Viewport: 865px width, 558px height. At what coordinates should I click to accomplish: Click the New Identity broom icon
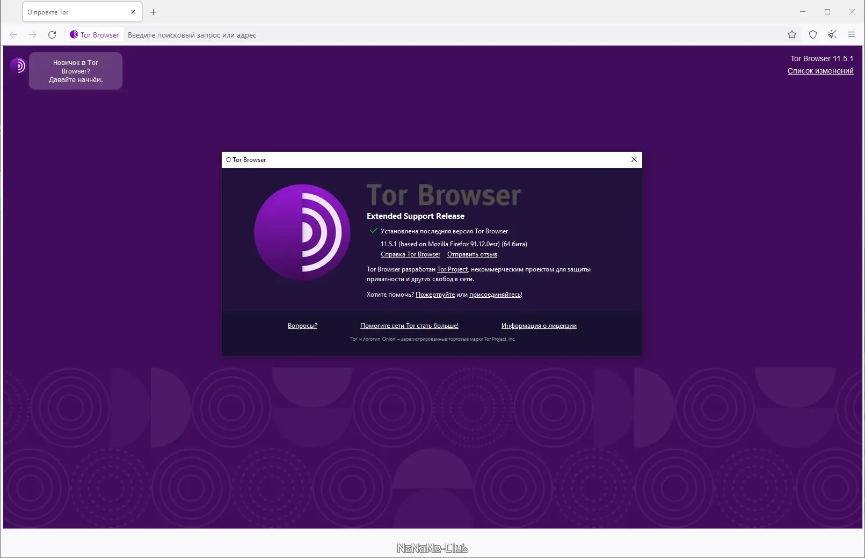click(x=832, y=35)
